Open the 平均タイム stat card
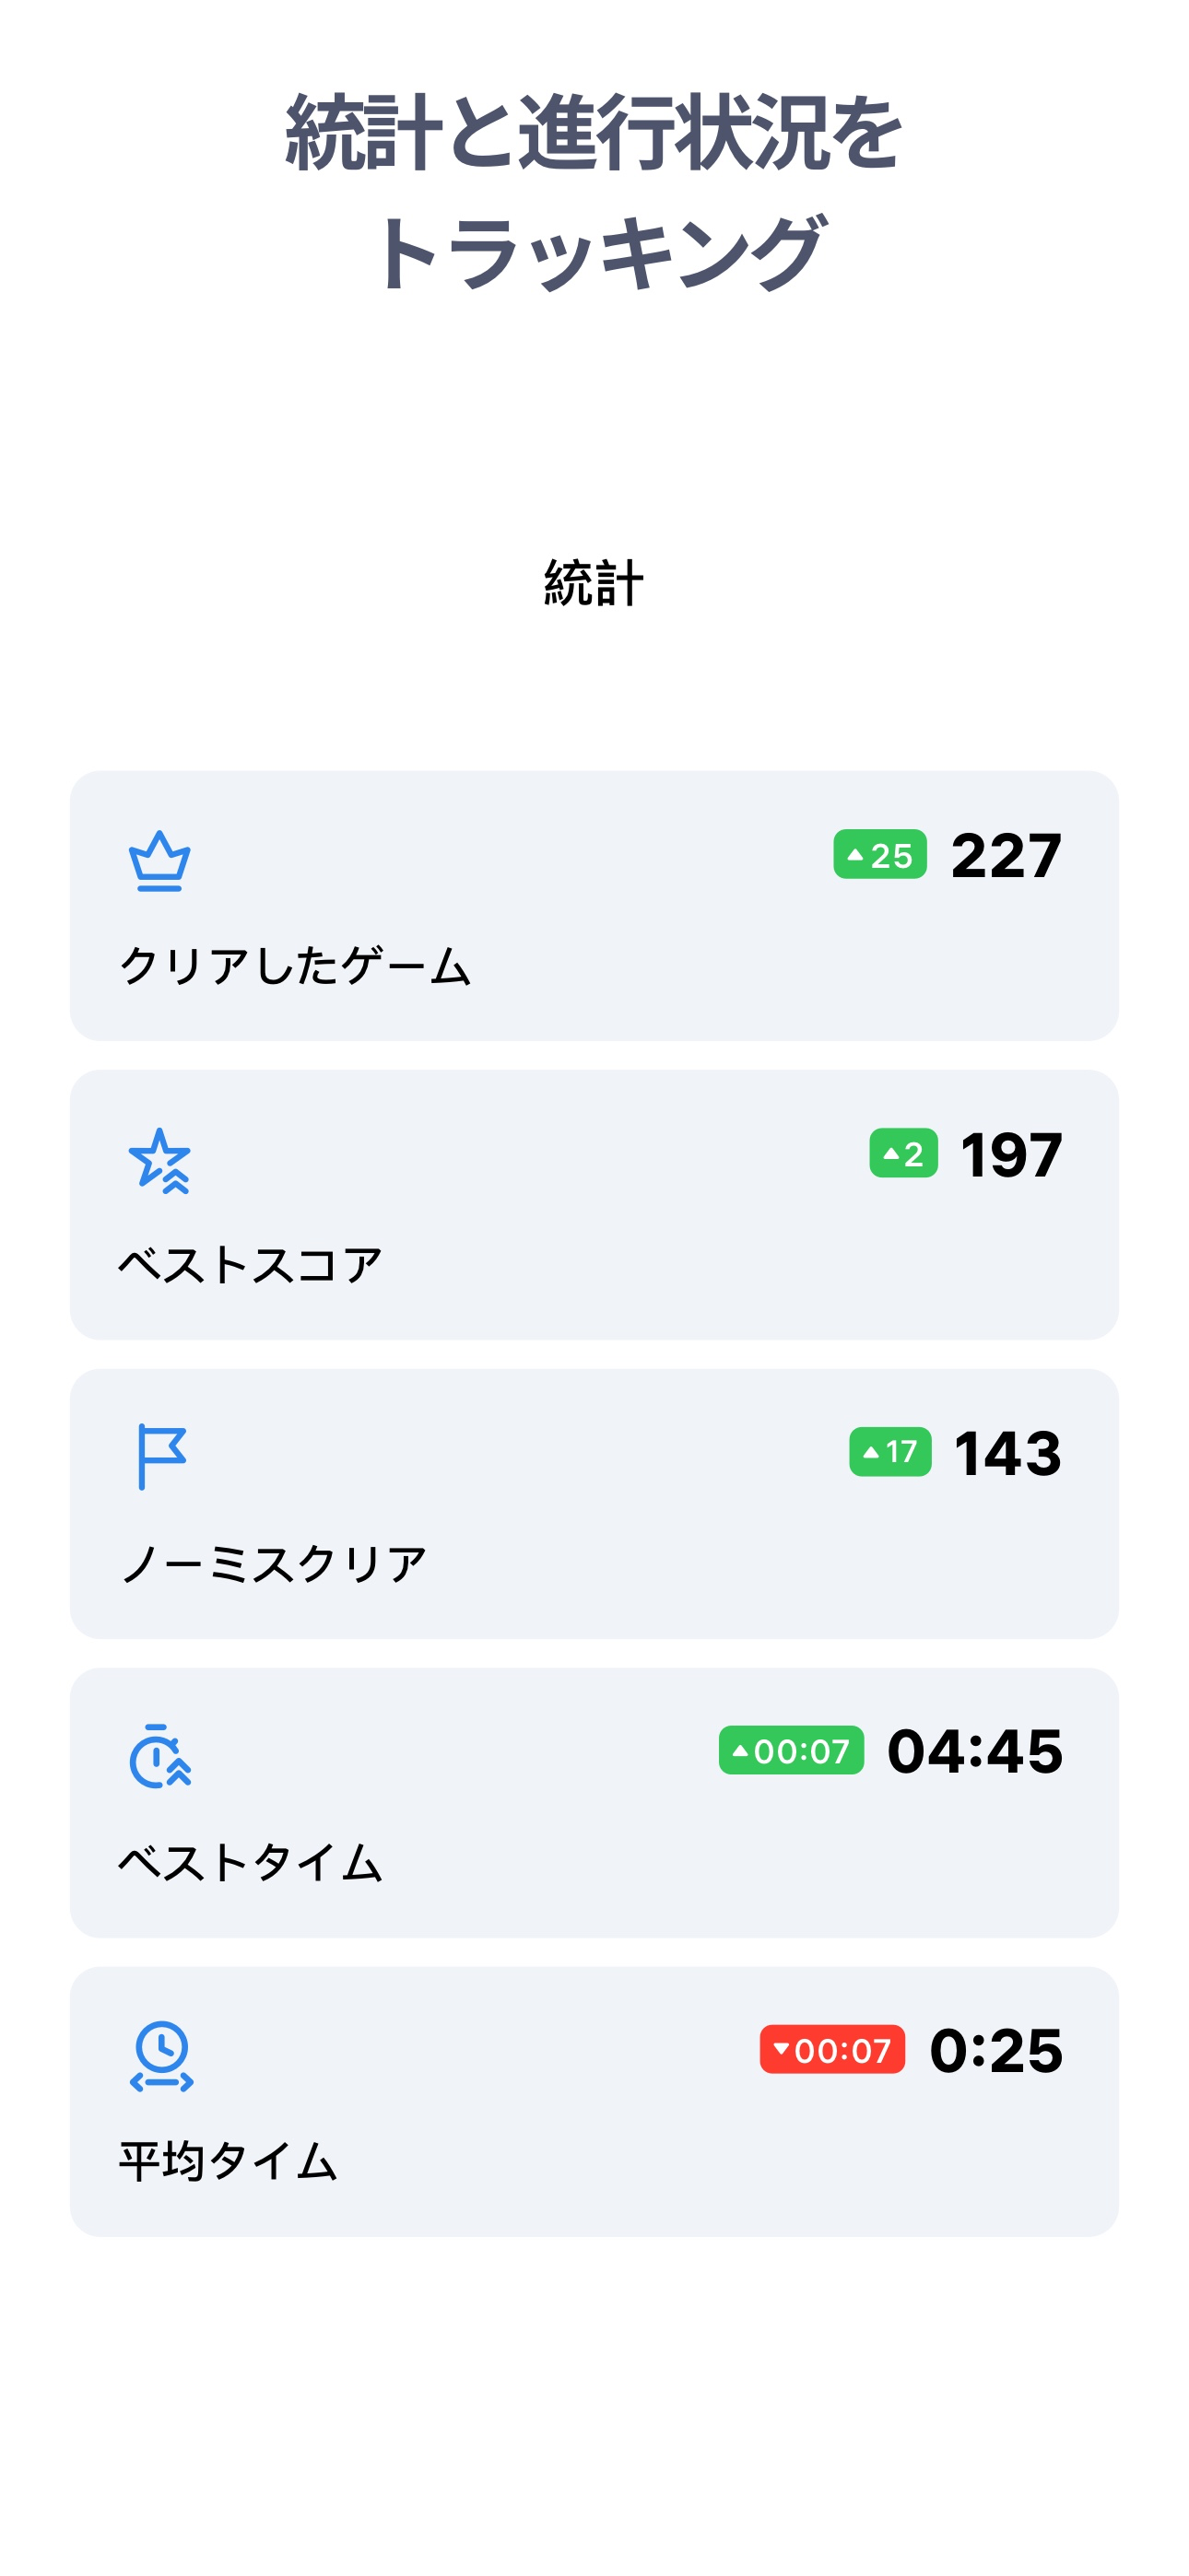This screenshot has width=1189, height=2576. pyautogui.click(x=594, y=2102)
